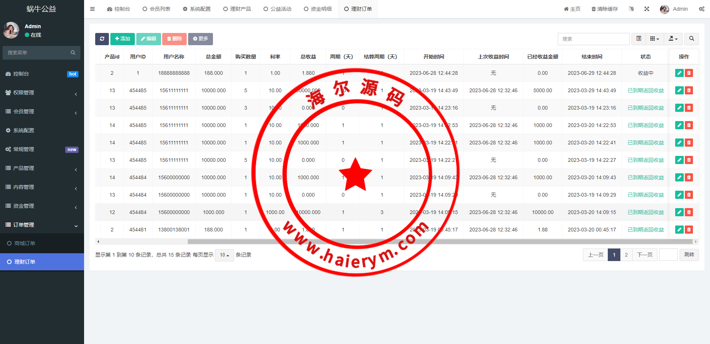Click the 主页 home icon
710x344 pixels.
[x=566, y=9]
